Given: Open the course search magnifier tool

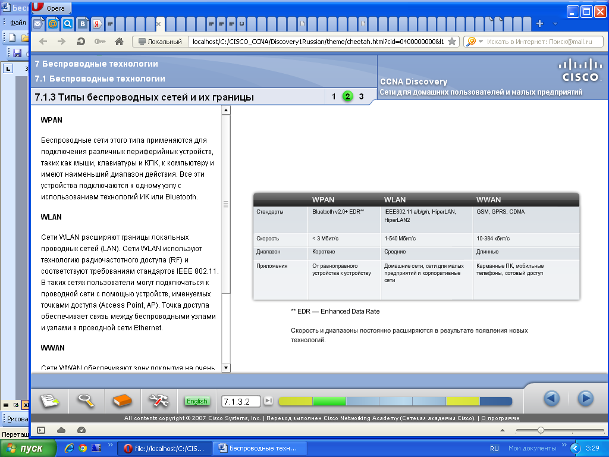Looking at the screenshot, I should 86,400.
